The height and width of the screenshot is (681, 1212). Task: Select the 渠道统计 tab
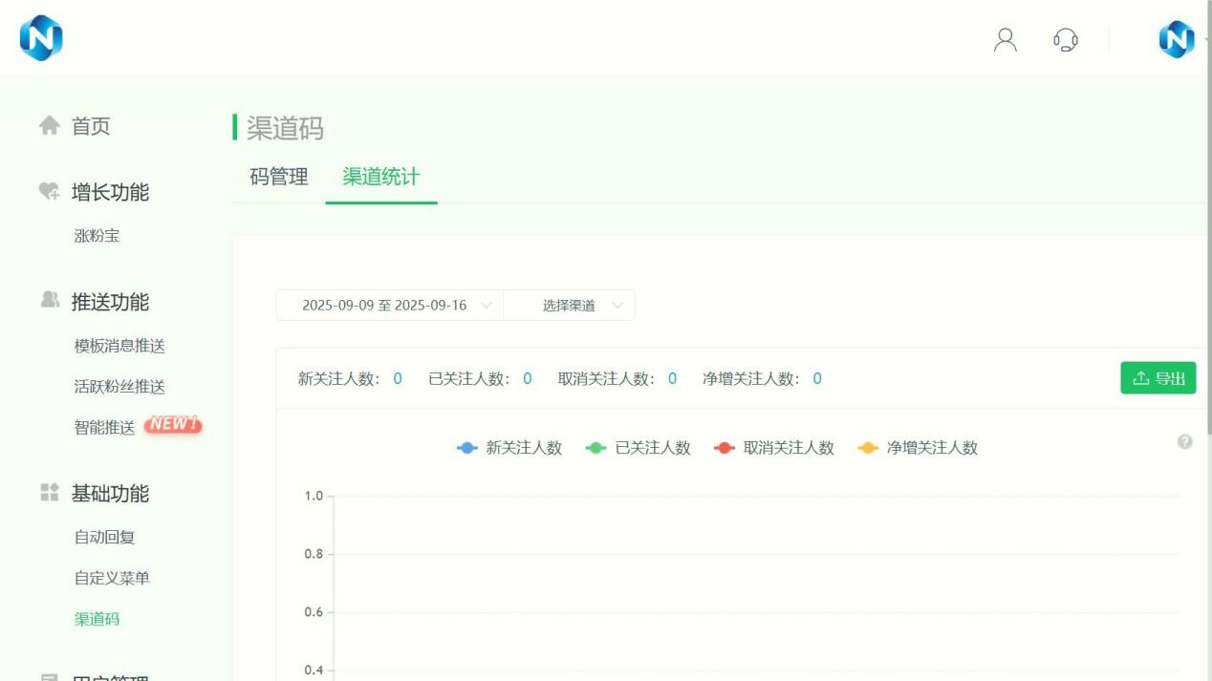coord(380,177)
